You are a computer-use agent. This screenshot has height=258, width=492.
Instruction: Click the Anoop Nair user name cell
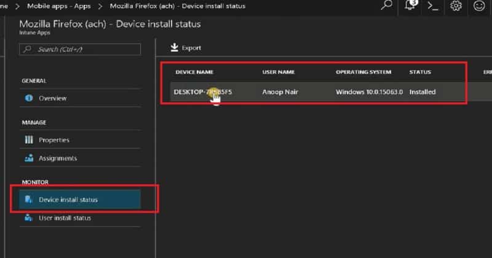coord(280,92)
